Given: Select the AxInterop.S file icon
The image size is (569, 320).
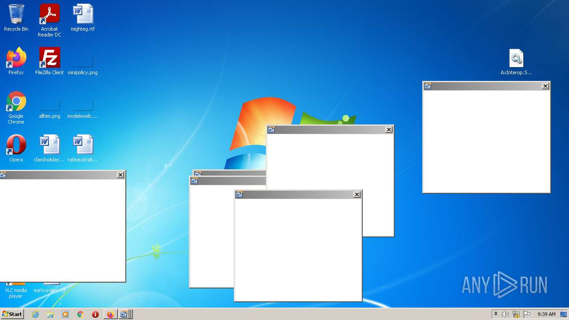Looking at the screenshot, I should click(516, 62).
